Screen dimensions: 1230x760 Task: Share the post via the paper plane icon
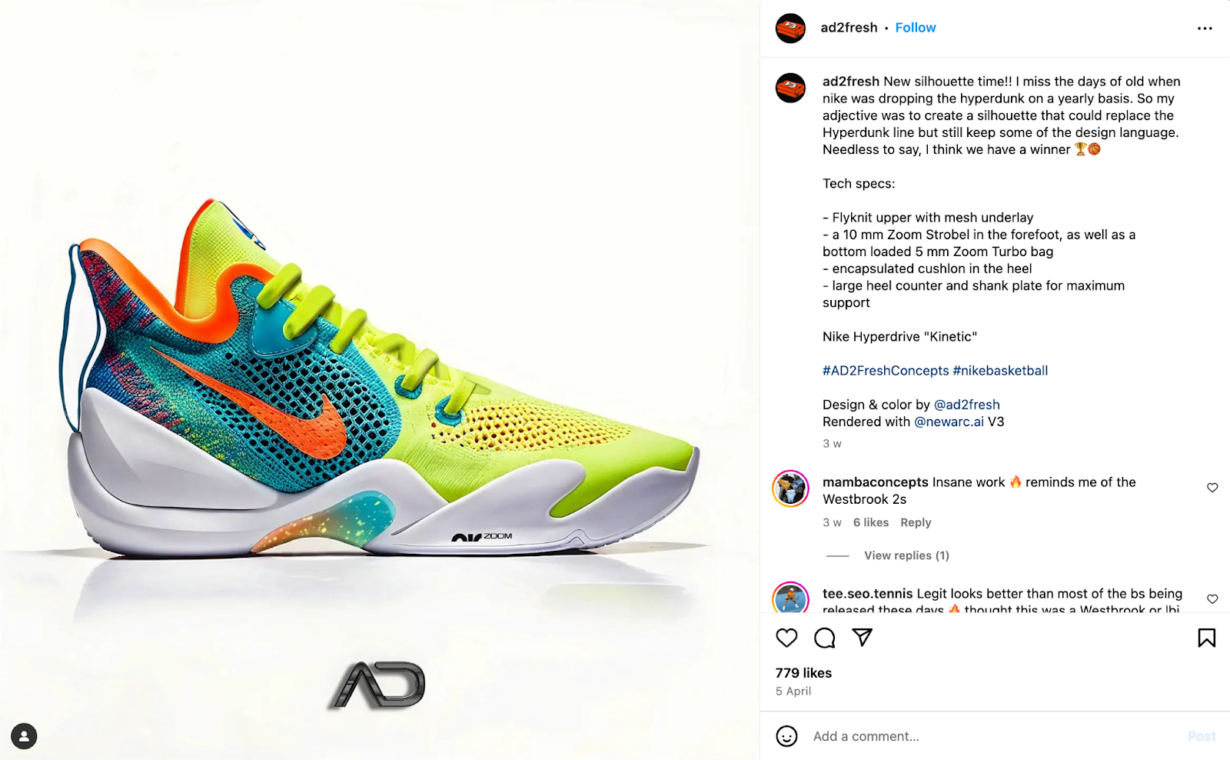863,637
